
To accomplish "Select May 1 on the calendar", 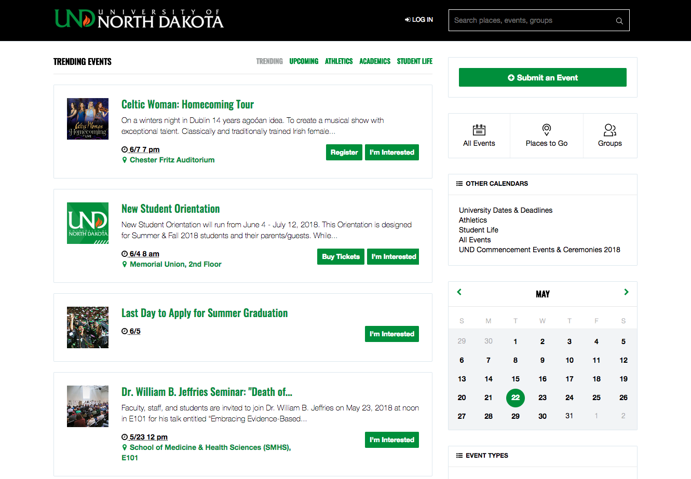I will click(x=516, y=341).
